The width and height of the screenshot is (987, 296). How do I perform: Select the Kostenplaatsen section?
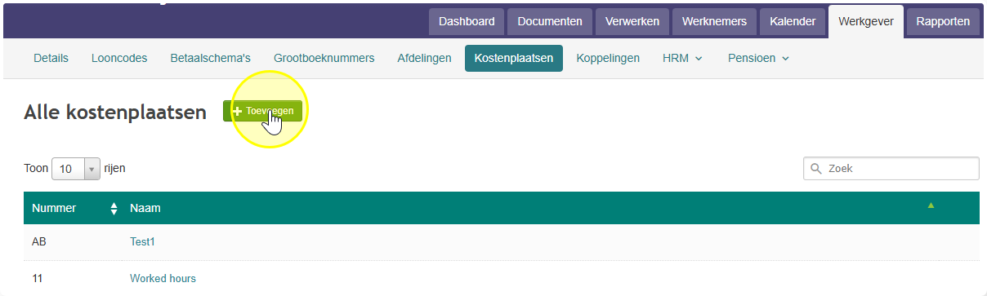point(514,58)
